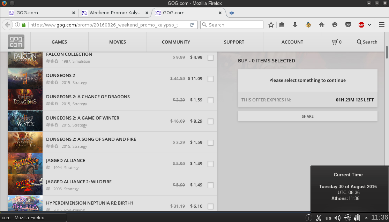
Task: Click the Firefox Home icon
Action: pos(322,25)
